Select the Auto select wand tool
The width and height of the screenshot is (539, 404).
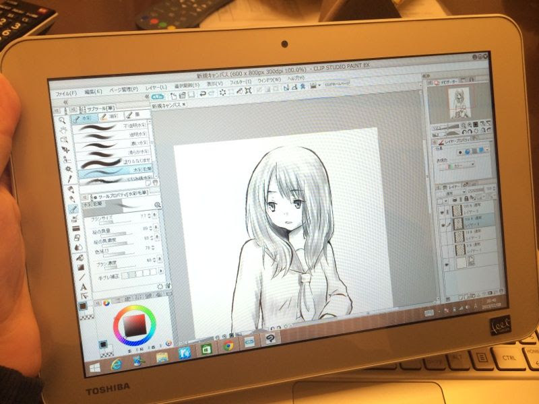pos(69,169)
